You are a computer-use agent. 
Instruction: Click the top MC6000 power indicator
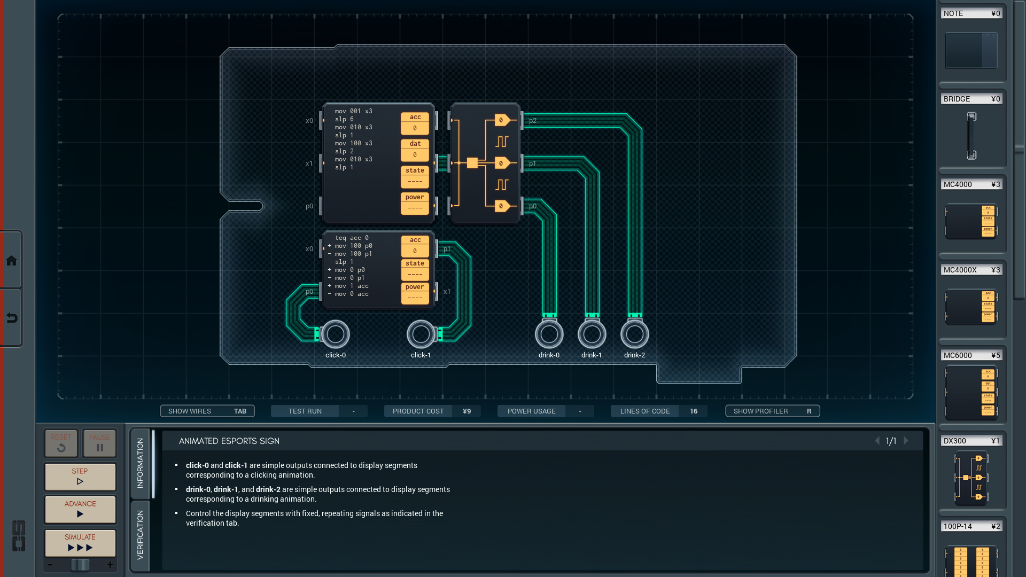click(415, 203)
